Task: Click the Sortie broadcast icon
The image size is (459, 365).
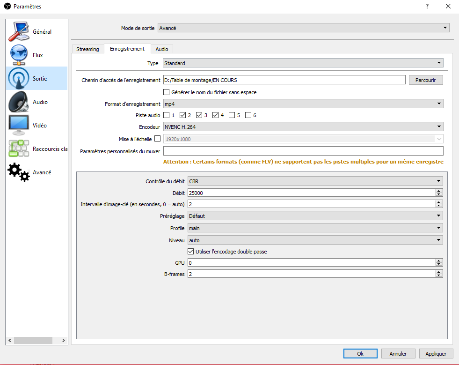Action: point(19,78)
